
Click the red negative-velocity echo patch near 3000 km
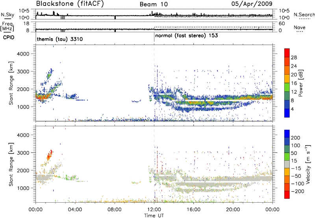point(50,155)
